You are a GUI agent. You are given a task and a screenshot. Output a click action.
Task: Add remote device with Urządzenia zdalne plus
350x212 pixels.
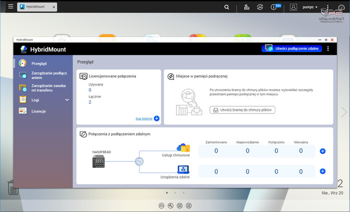click(322, 171)
